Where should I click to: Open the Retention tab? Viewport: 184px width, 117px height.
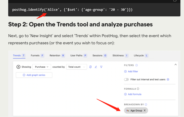click(57, 56)
